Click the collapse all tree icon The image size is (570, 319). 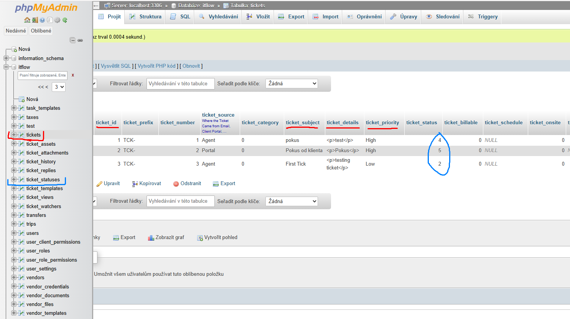point(72,40)
